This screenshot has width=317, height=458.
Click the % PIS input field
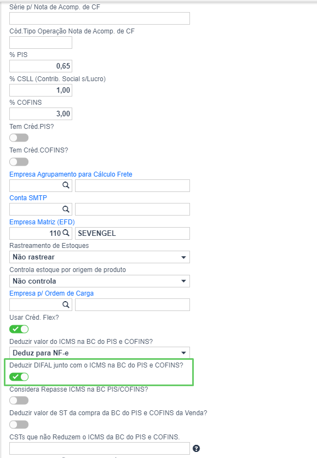click(41, 66)
